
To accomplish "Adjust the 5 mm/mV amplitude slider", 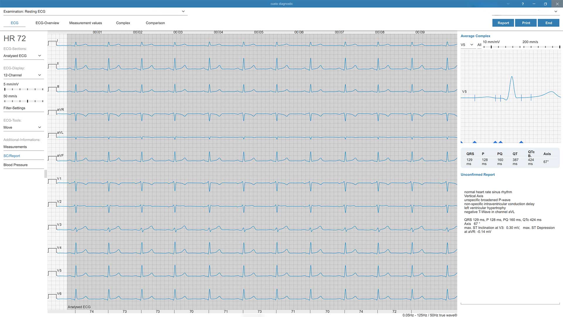I will point(23,89).
